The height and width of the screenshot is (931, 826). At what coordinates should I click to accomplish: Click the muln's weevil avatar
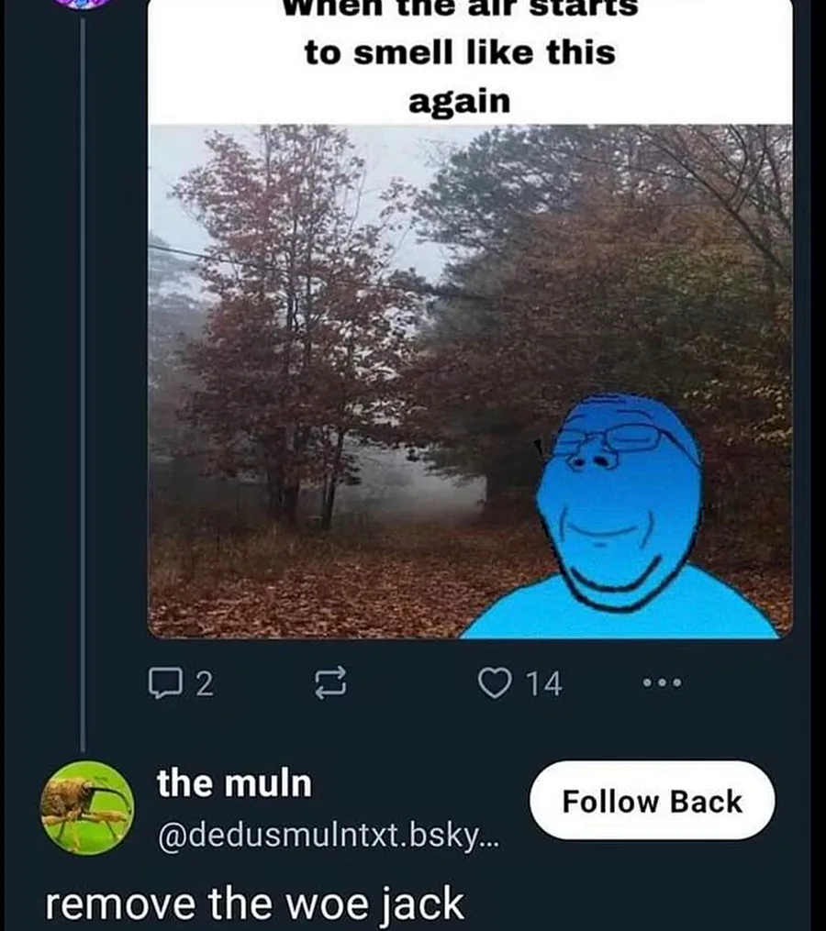click(x=87, y=807)
